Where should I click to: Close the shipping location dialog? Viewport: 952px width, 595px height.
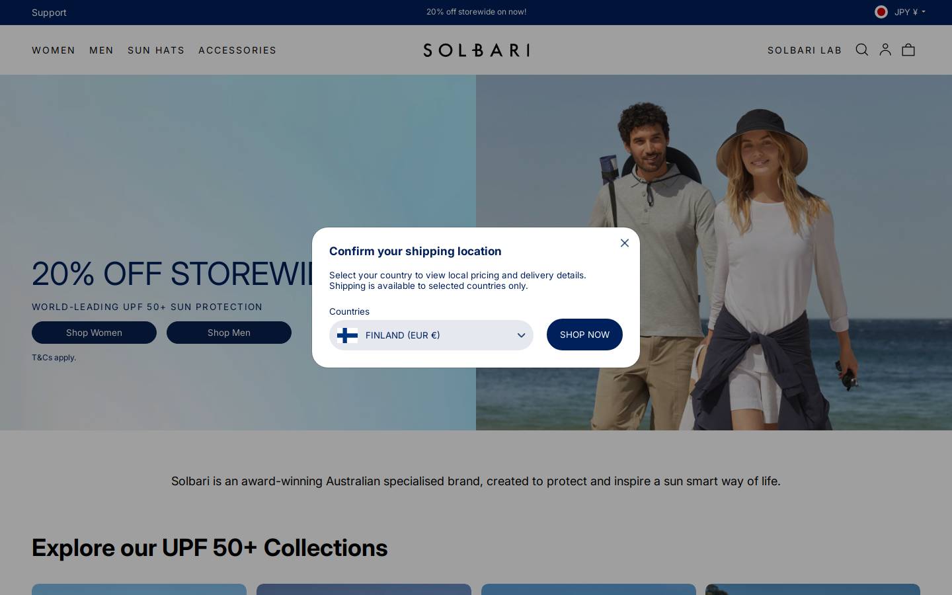pos(625,243)
